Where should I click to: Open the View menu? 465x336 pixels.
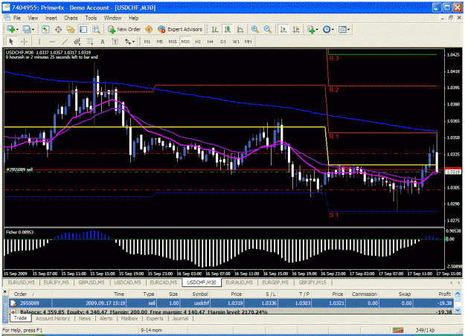(33, 18)
